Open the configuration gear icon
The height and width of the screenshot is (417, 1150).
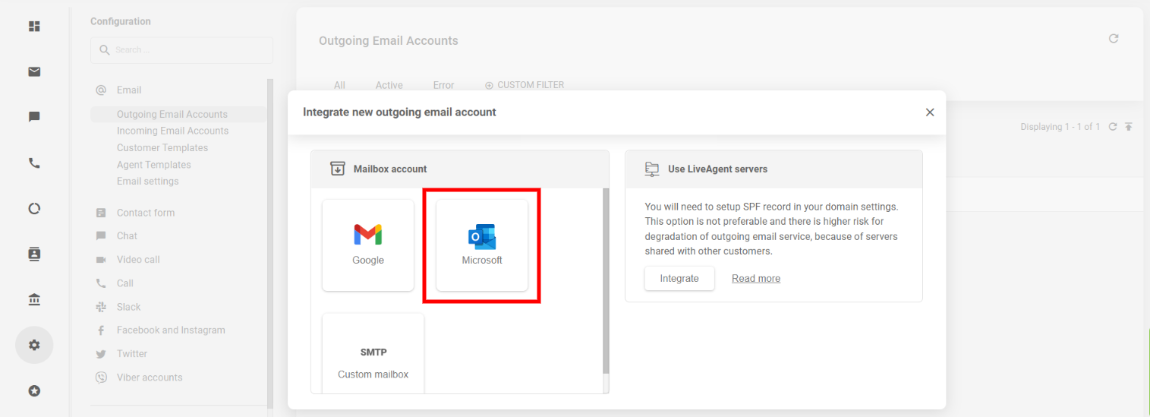[34, 345]
